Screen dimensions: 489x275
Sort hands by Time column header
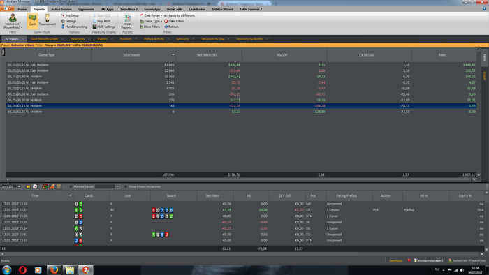tap(35, 195)
